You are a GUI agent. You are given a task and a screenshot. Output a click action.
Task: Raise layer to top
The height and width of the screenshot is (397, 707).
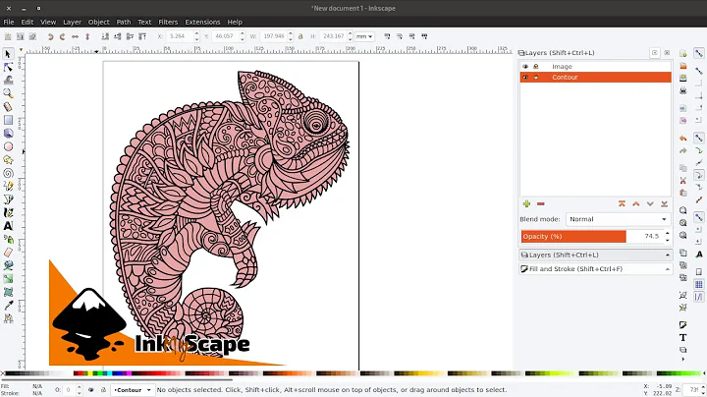coord(622,204)
